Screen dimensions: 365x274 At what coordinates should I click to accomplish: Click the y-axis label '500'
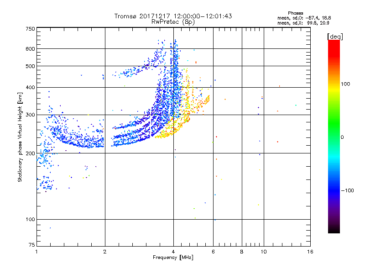pos(30,66)
